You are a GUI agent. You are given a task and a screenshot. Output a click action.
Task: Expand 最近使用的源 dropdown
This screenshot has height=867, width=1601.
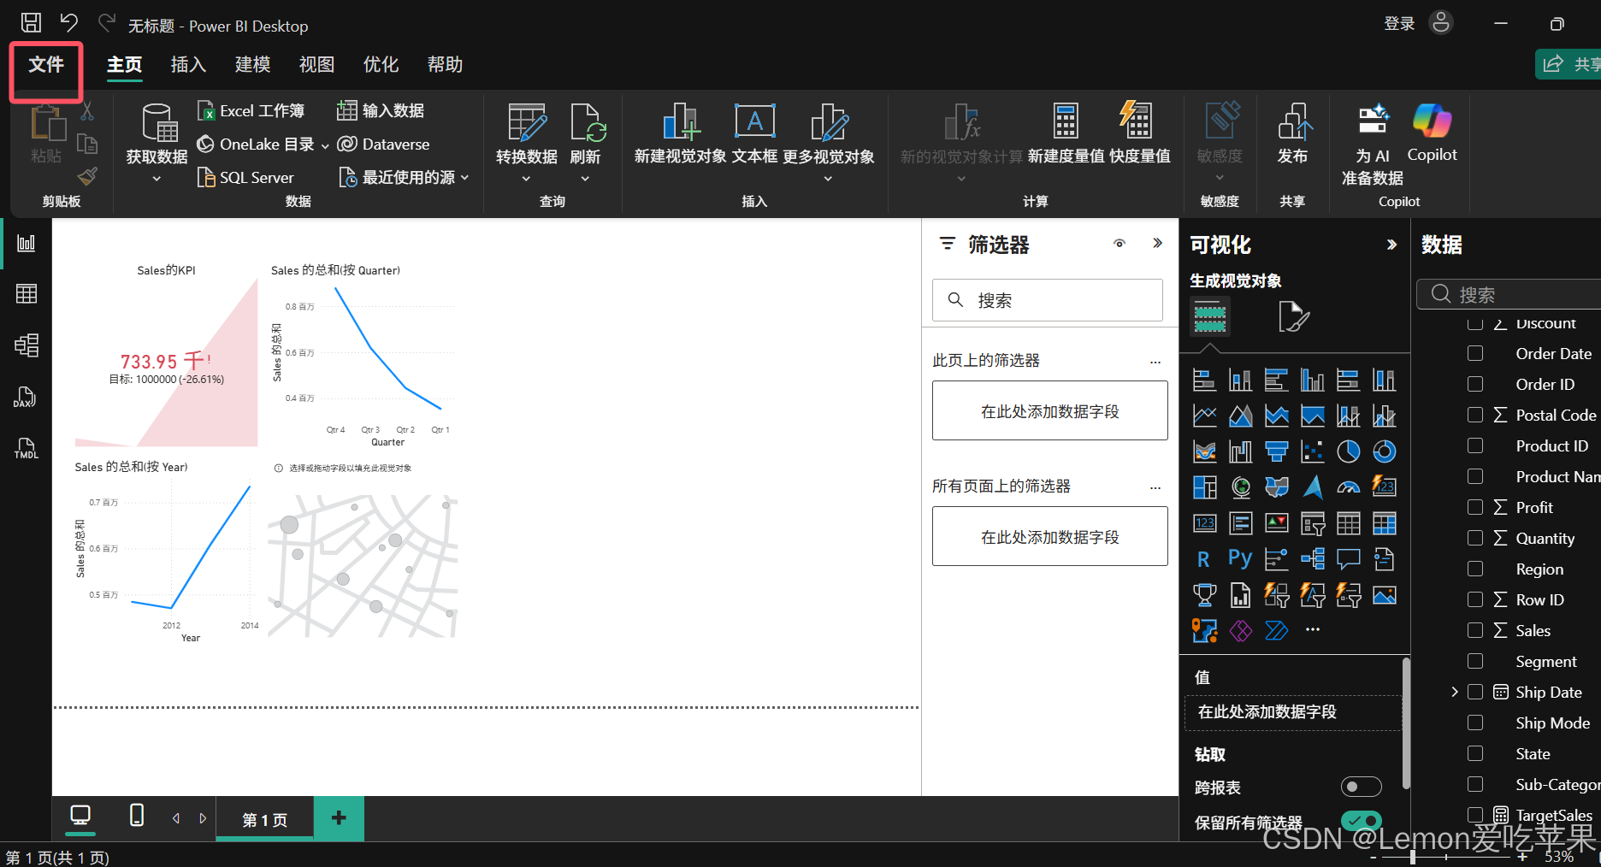[465, 177]
